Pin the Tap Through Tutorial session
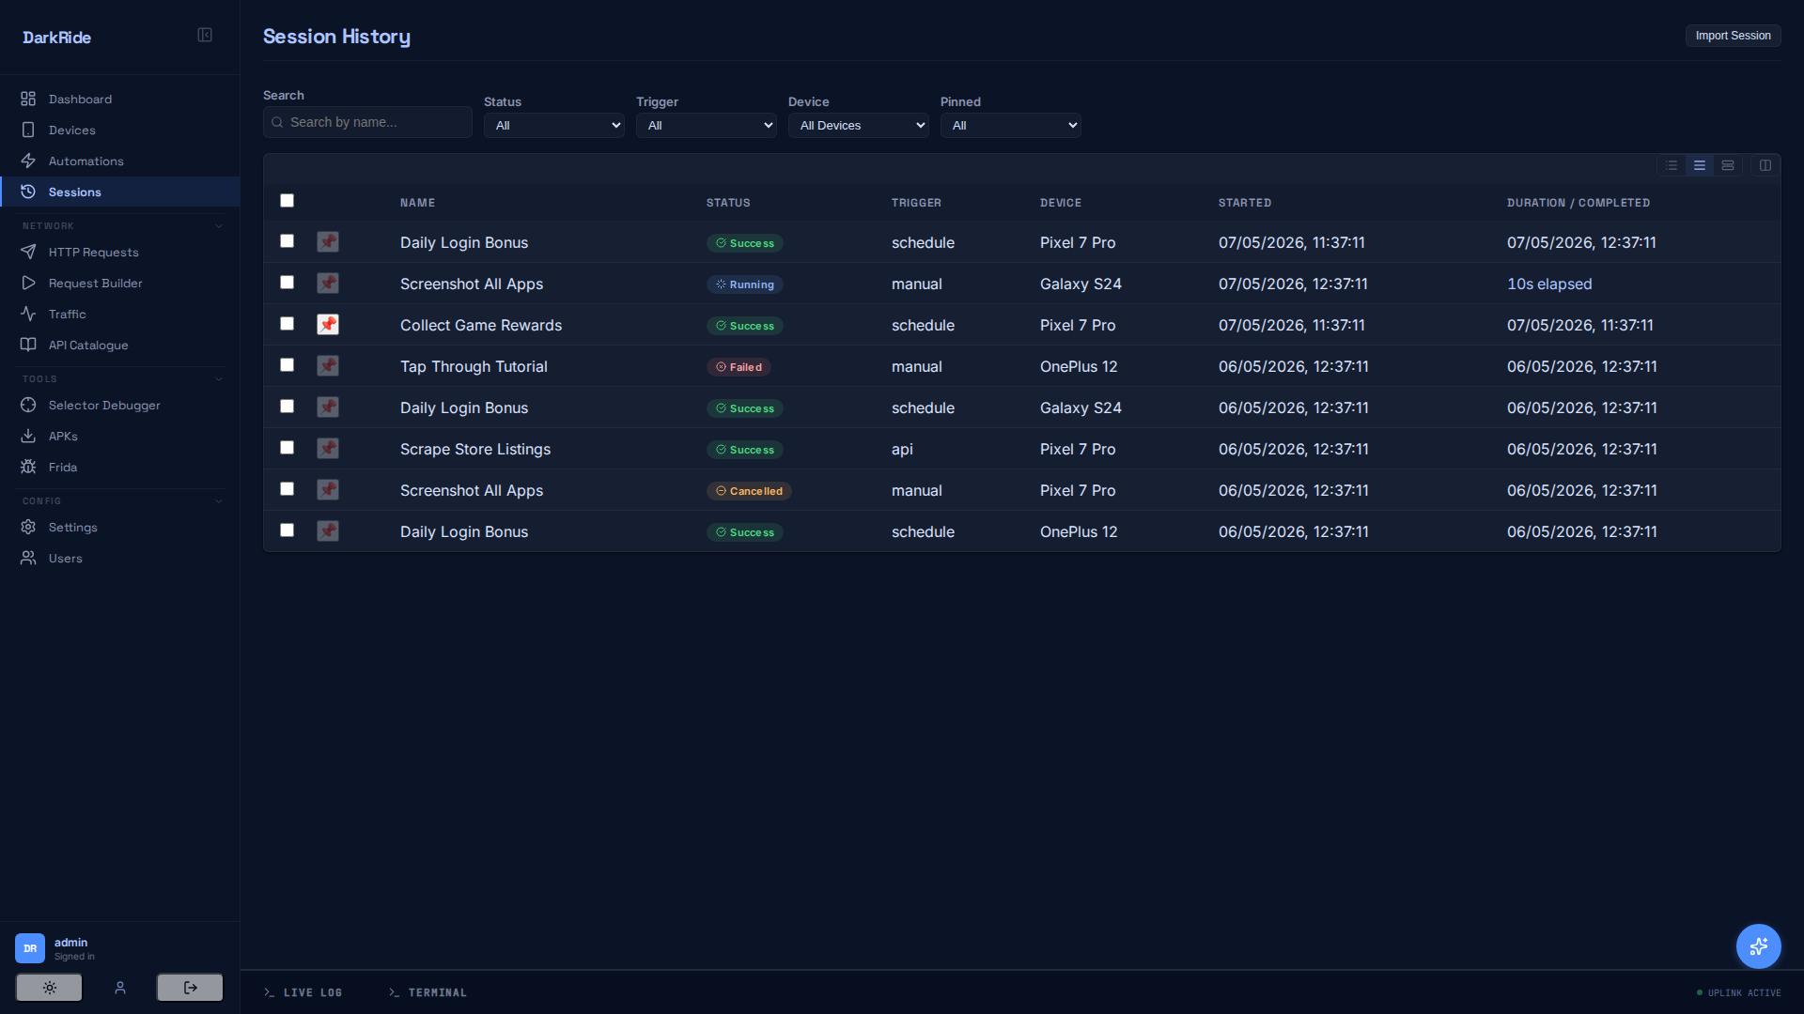Image resolution: width=1804 pixels, height=1014 pixels. pos(328,366)
